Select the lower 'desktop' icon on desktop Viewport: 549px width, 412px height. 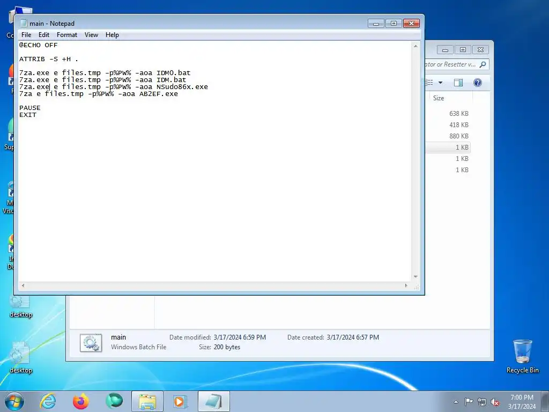pos(21,358)
